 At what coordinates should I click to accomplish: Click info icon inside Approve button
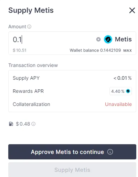(110, 152)
